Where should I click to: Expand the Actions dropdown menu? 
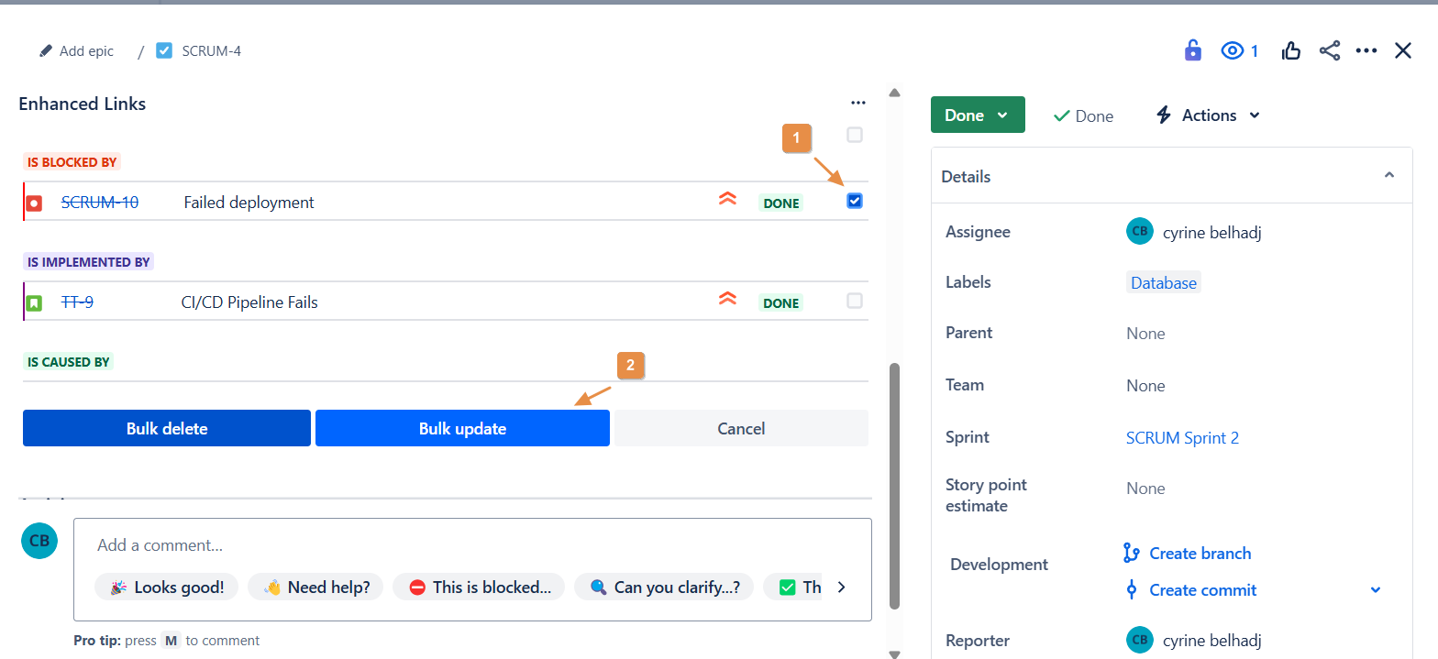point(1208,115)
